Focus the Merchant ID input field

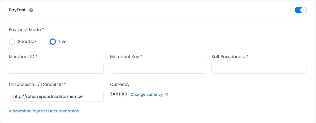[x=56, y=68]
